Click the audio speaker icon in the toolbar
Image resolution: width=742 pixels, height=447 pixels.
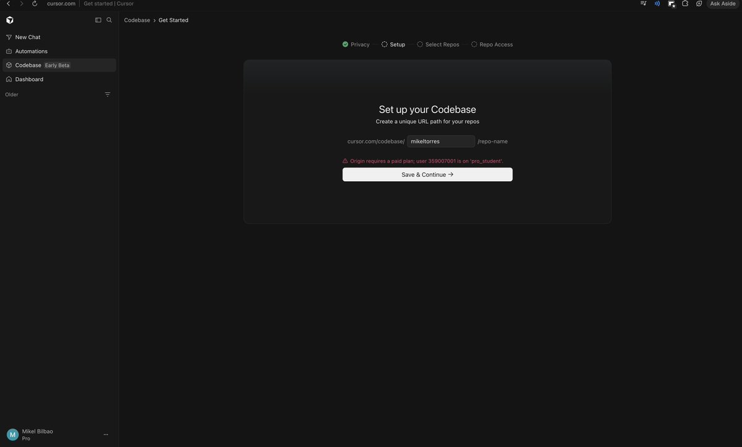[657, 4]
